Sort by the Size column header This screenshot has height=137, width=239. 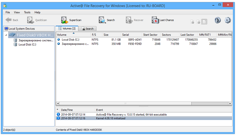[112, 35]
